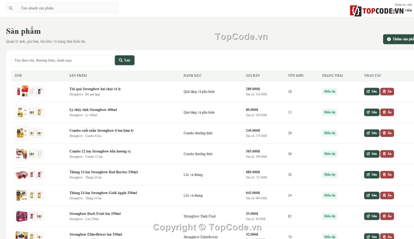Click 'Strongbow Dark Fruit lon 330ml' name
The image size is (414, 239).
[x=95, y=214]
